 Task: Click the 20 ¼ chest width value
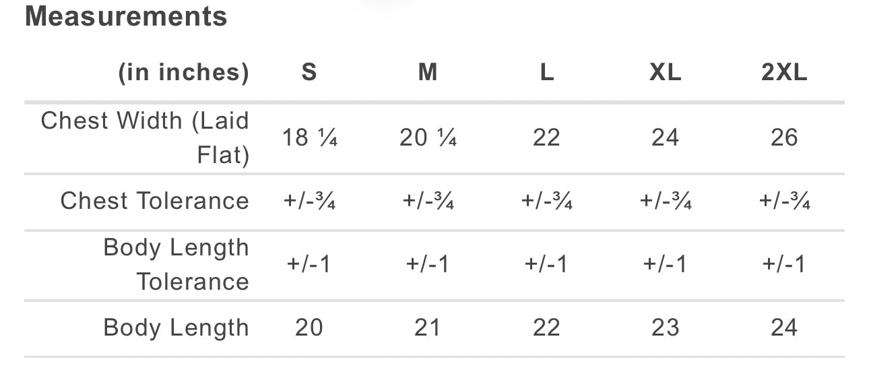pyautogui.click(x=428, y=138)
